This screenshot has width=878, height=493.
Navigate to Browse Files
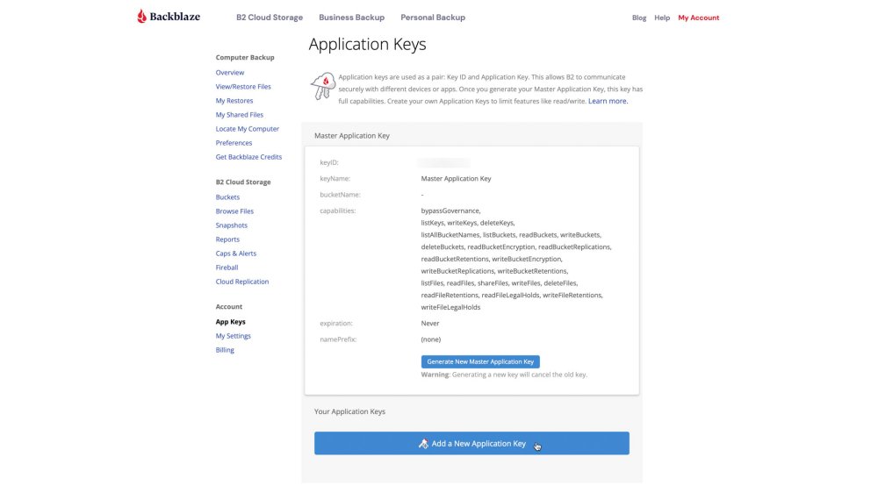pos(234,211)
